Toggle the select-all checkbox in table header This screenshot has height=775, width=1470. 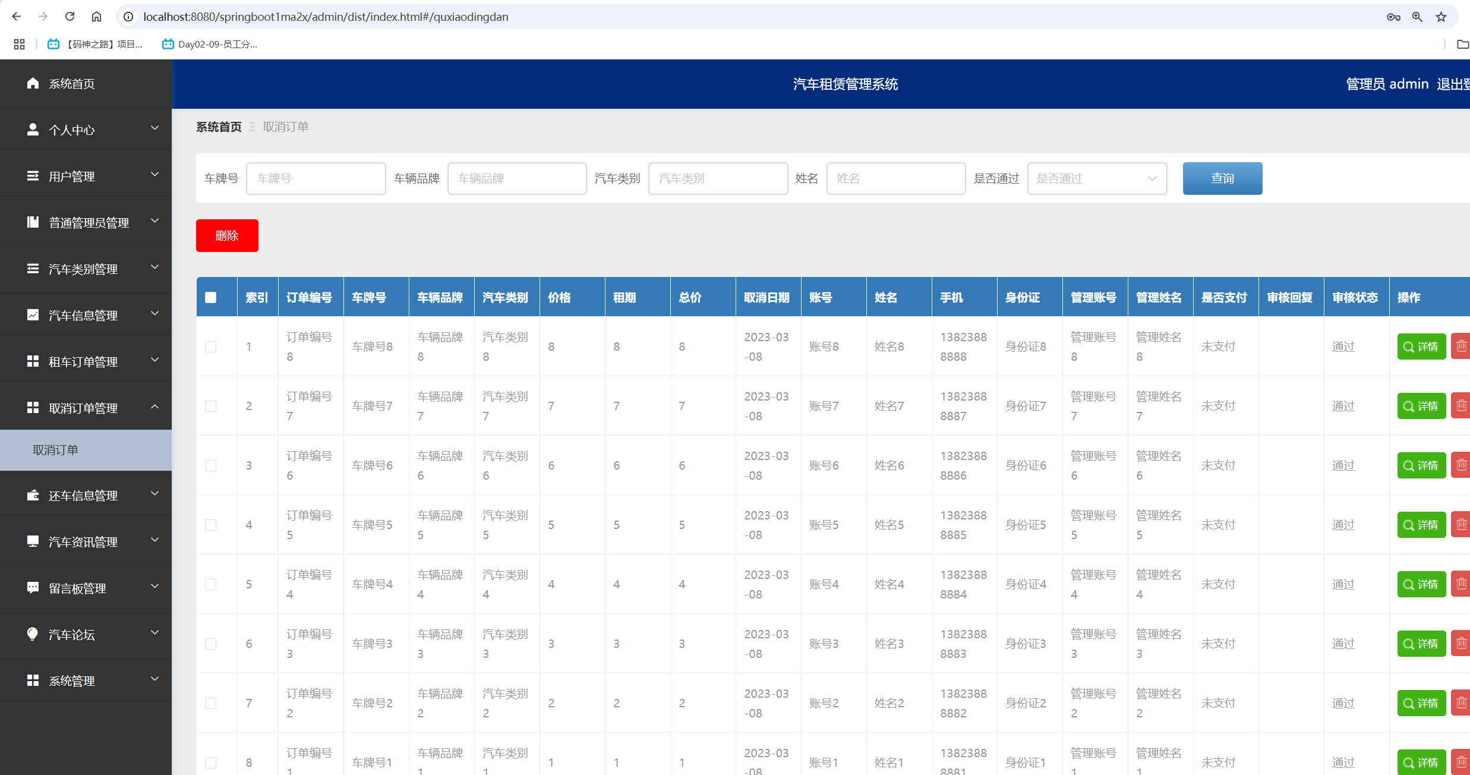click(211, 297)
